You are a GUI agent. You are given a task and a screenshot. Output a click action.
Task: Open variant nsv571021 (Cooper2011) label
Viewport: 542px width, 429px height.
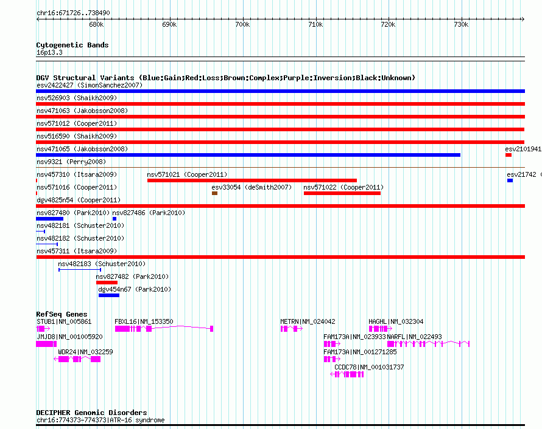point(187,174)
